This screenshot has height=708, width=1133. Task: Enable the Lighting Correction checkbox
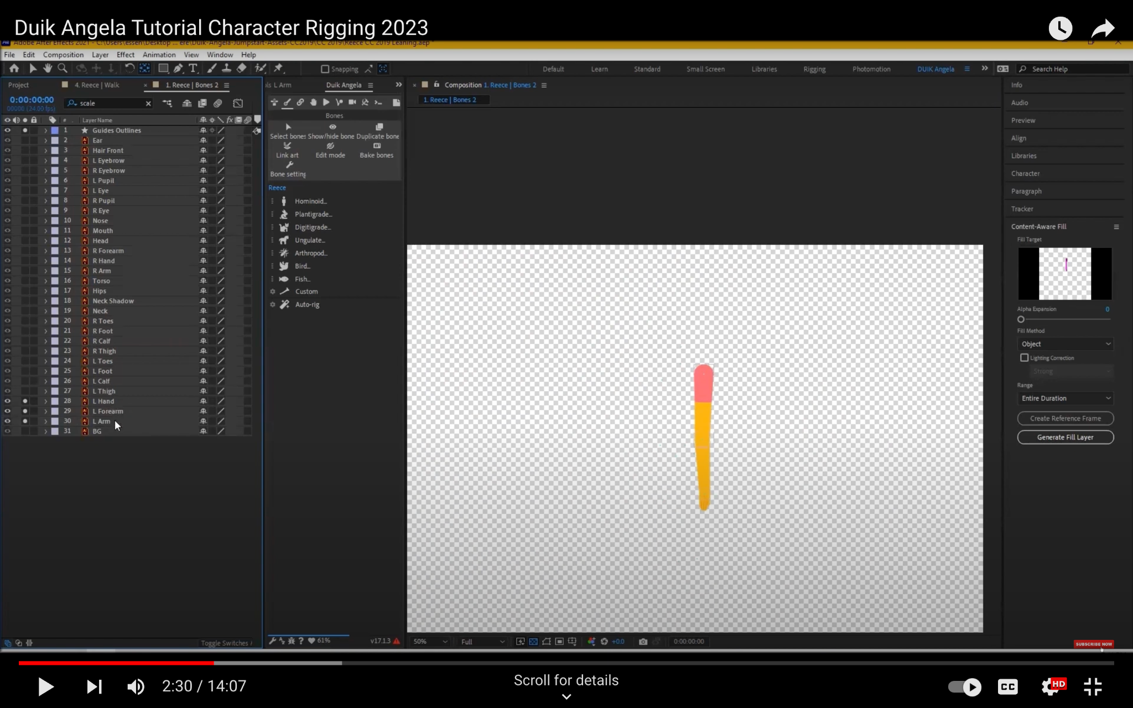pyautogui.click(x=1025, y=358)
